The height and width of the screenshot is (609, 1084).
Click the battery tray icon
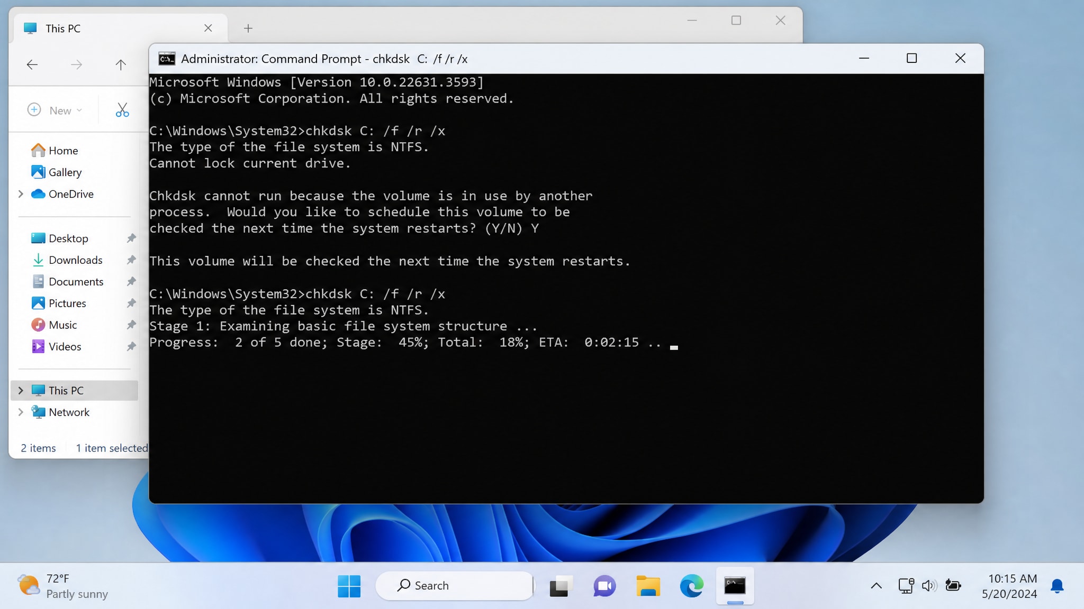(x=953, y=586)
